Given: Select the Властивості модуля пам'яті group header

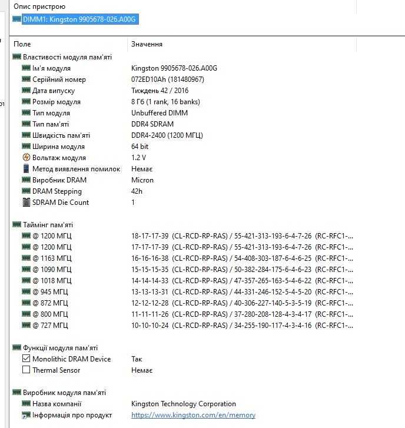Looking at the screenshot, I should (x=68, y=57).
